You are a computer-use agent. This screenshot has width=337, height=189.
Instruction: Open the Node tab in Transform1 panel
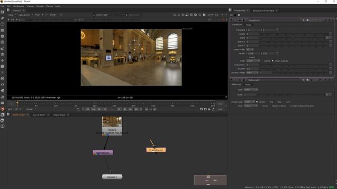[249, 25]
